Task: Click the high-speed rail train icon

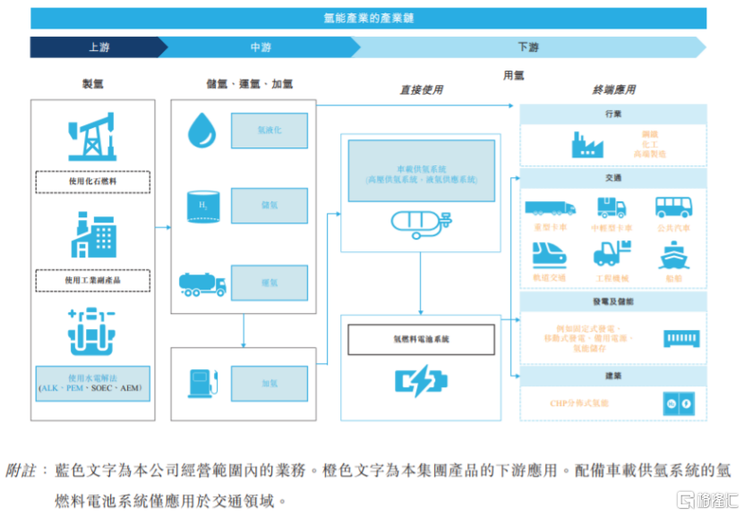Action: tap(550, 255)
